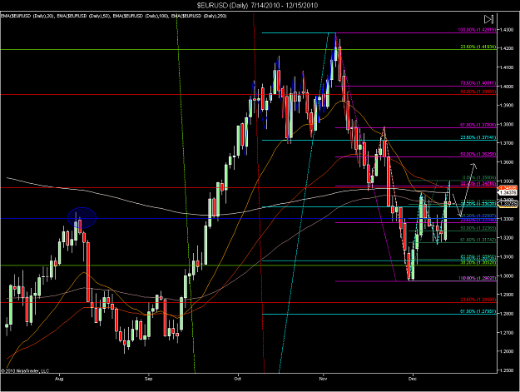Click the cyan 23.60% (1.37141) Fibonacci label
Image resolution: width=520 pixels, height=392 pixels.
click(478, 137)
